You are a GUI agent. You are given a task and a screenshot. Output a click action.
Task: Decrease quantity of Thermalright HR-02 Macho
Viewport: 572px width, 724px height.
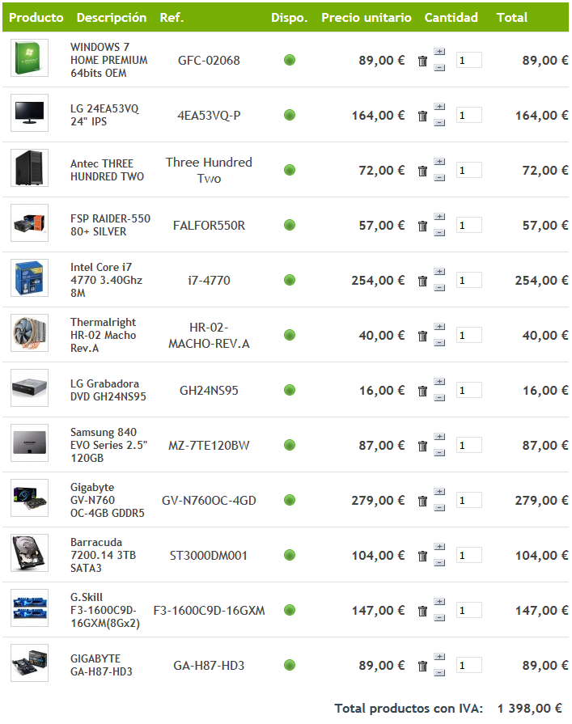pos(439,343)
